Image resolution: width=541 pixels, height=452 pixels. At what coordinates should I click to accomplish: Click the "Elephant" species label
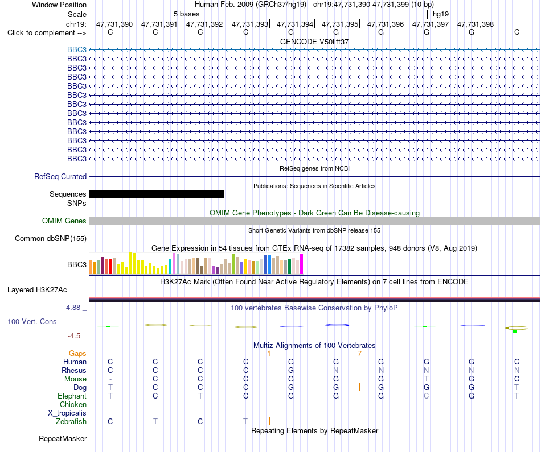(x=72, y=396)
